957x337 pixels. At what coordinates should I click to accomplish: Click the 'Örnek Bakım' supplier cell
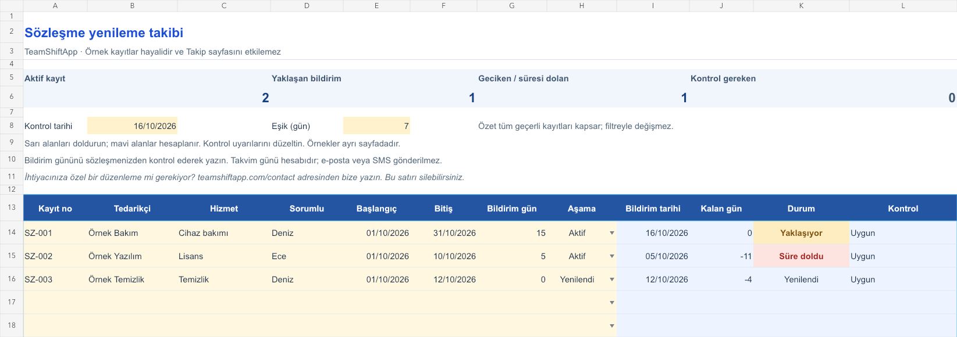(x=132, y=233)
